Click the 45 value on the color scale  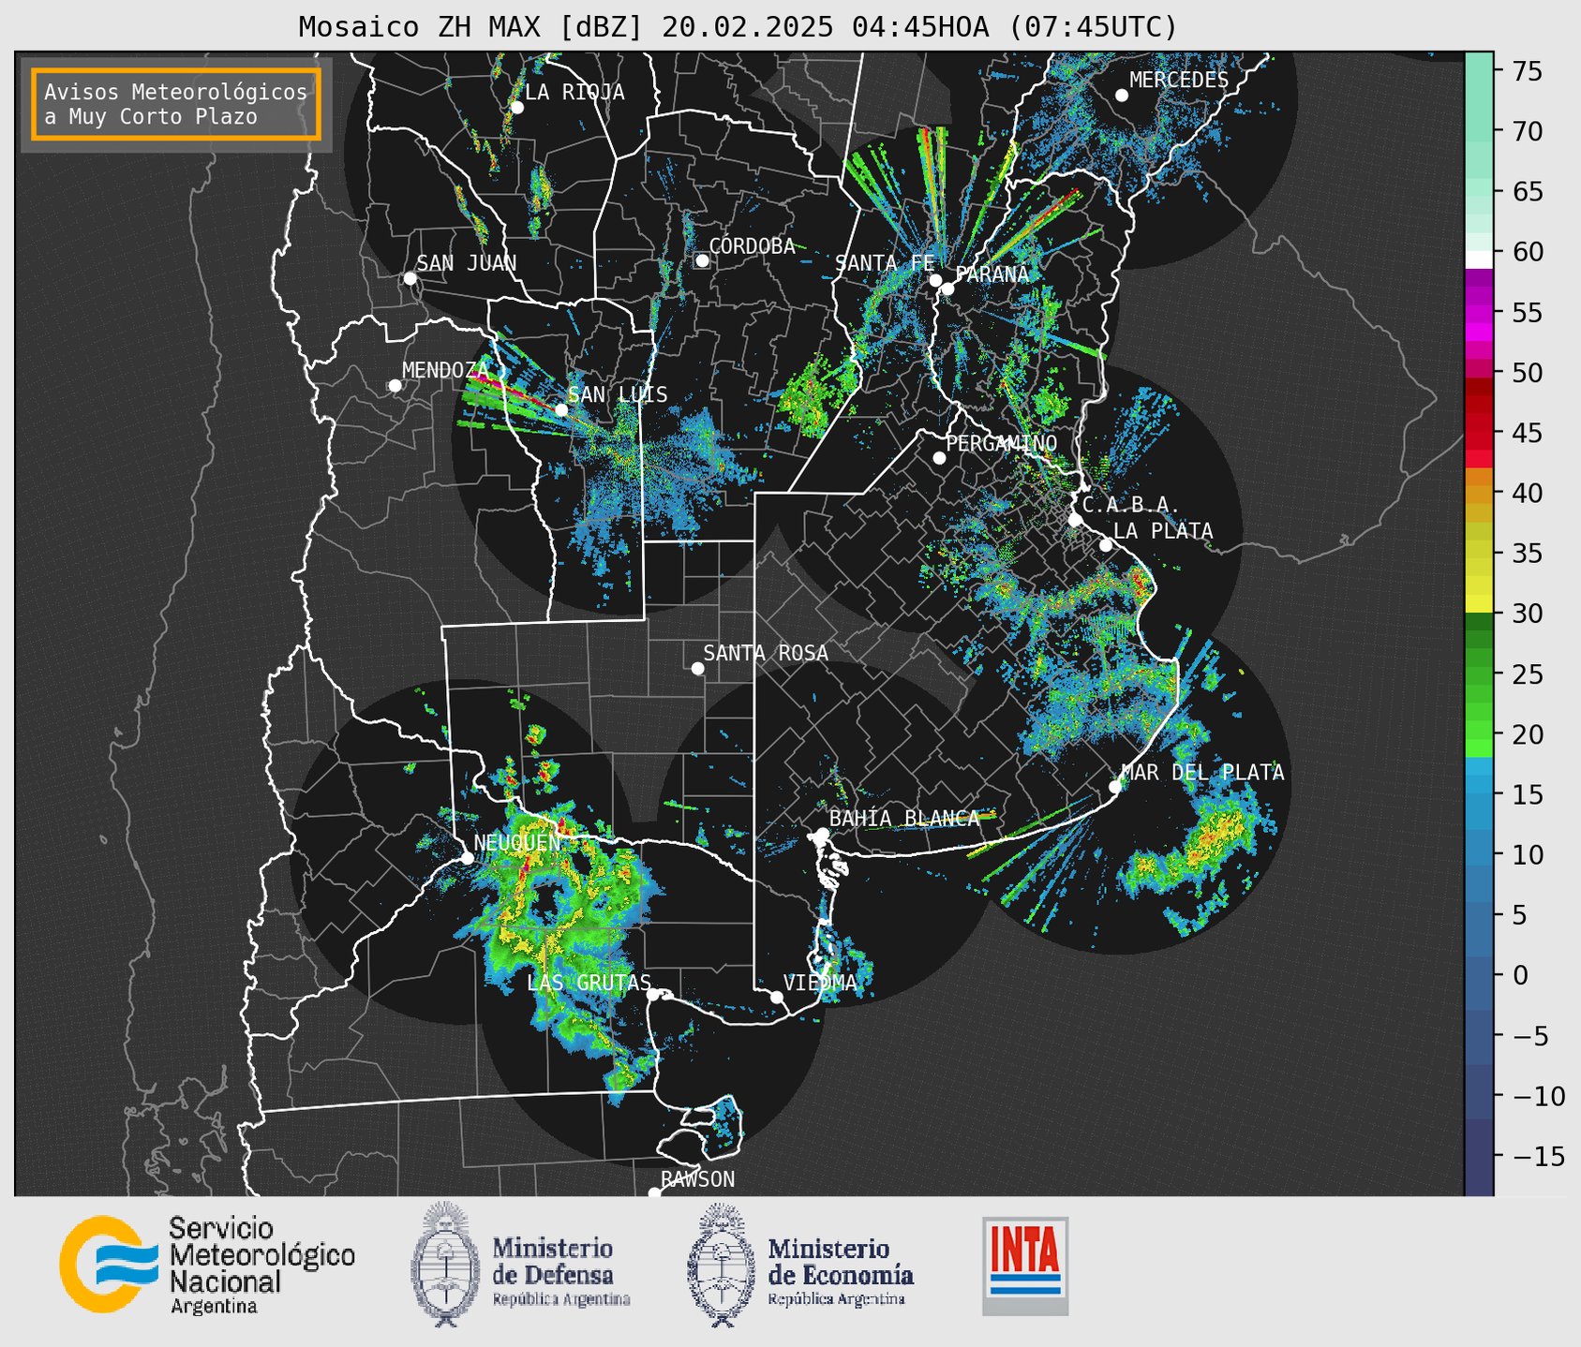[x=1527, y=433]
